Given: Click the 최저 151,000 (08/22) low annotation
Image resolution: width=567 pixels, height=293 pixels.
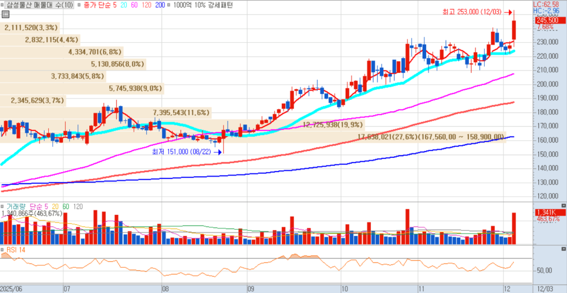Looking at the screenshot, I should click(x=182, y=152).
